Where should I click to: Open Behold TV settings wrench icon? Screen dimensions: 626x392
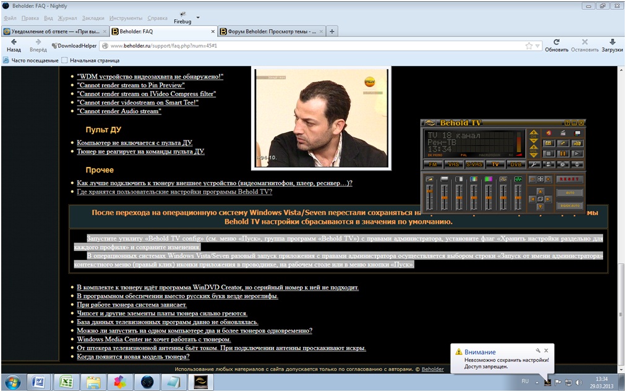click(x=533, y=164)
